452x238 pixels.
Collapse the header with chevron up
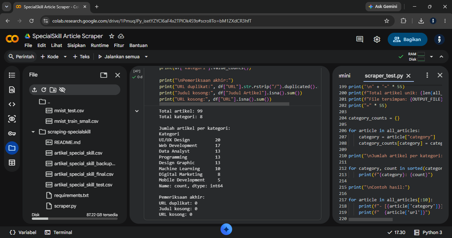coord(441,57)
